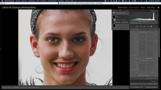161x90 pixels.
Task: Click the Vorige button at the bottom right
Action: [137, 87]
